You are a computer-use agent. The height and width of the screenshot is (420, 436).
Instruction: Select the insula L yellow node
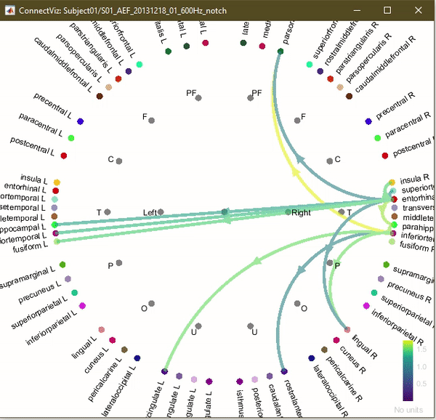[57, 182]
